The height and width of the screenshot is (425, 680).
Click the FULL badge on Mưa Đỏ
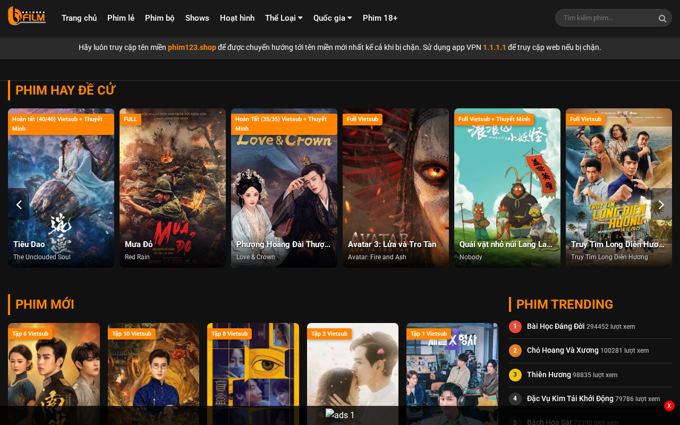130,119
